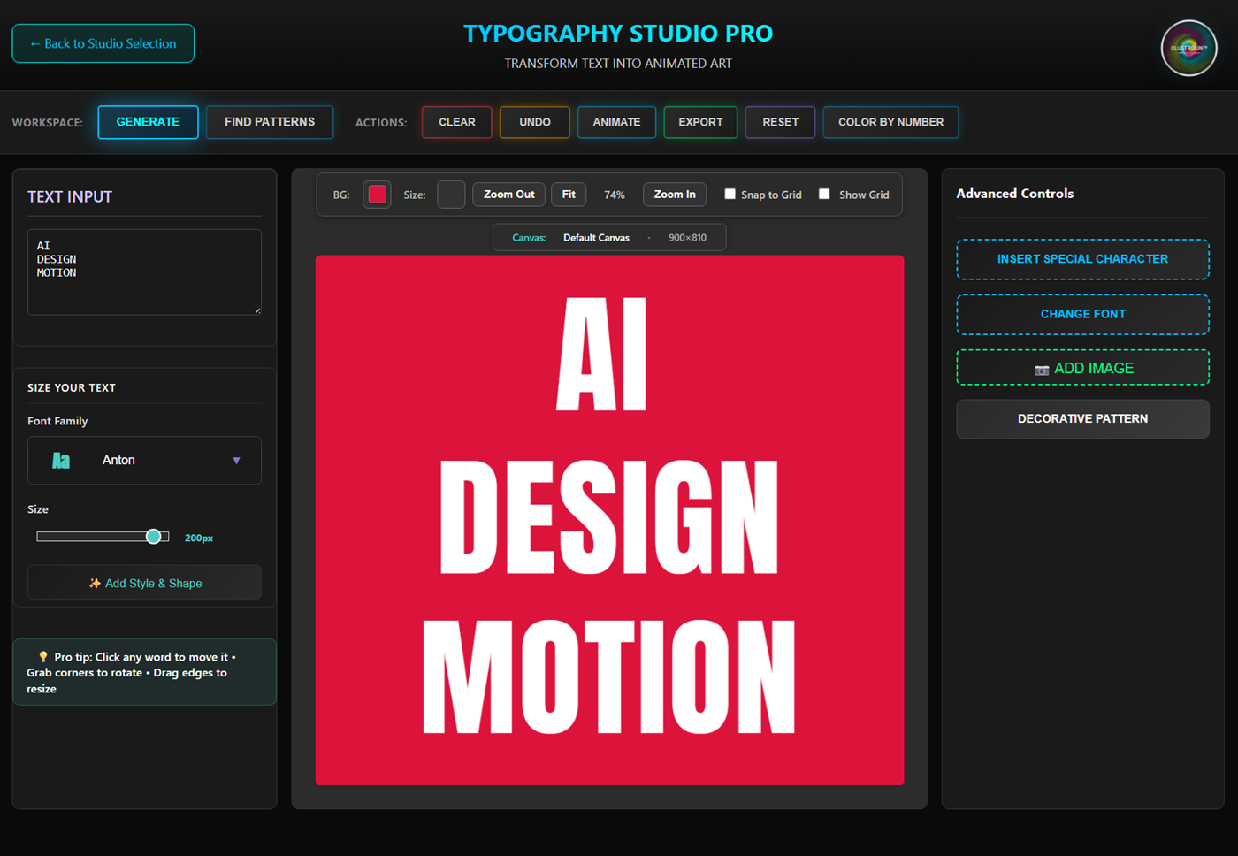
Task: Expand the font list with the purple arrow
Action: point(236,460)
